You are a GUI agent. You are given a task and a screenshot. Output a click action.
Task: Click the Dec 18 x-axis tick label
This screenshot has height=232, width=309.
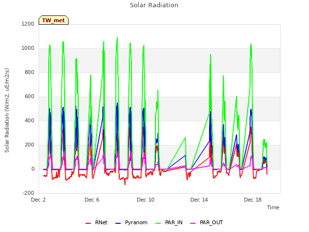(253, 200)
